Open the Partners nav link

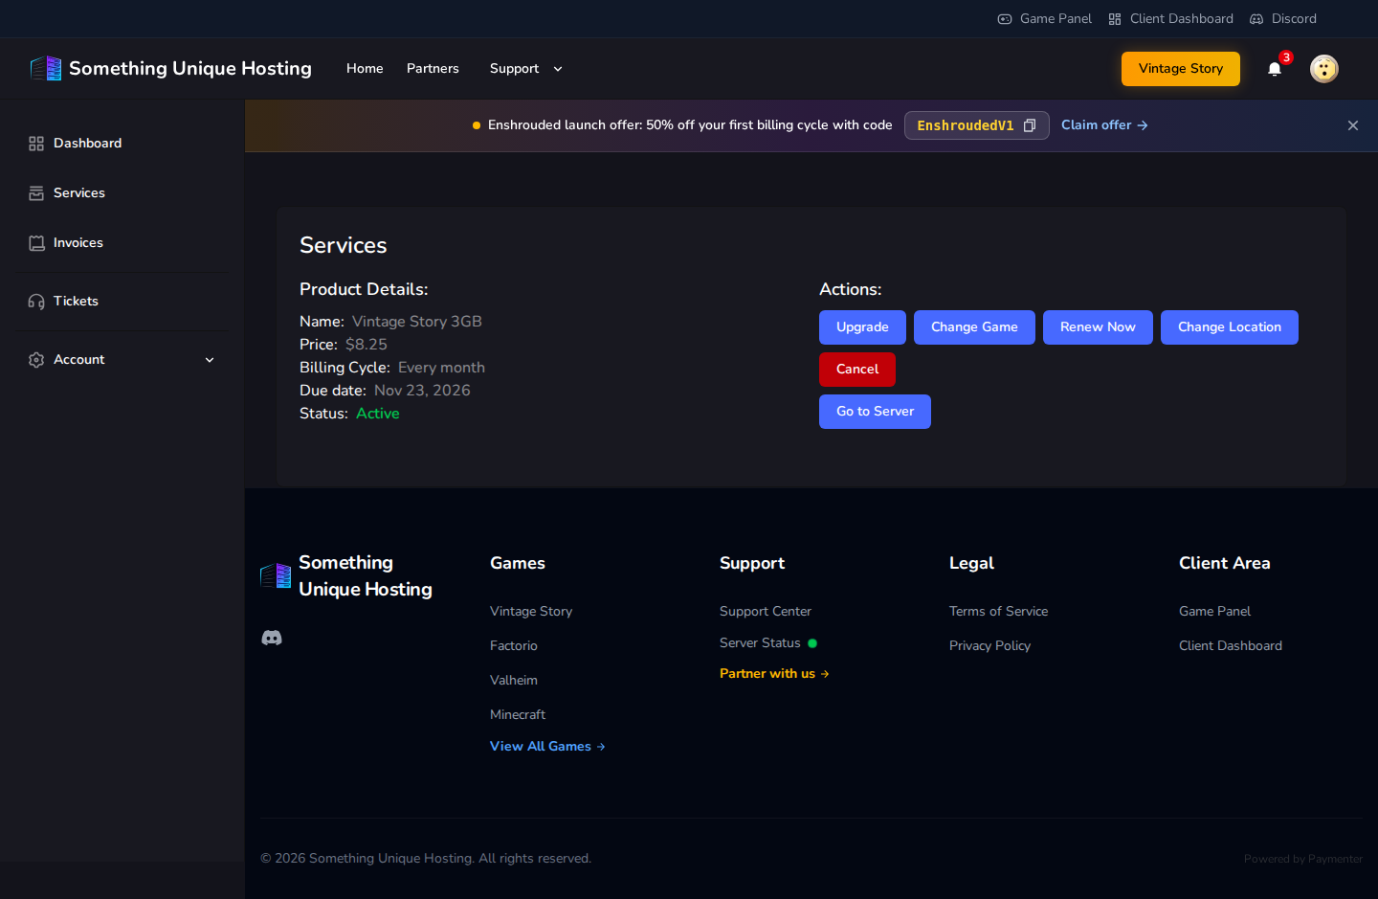433,69
